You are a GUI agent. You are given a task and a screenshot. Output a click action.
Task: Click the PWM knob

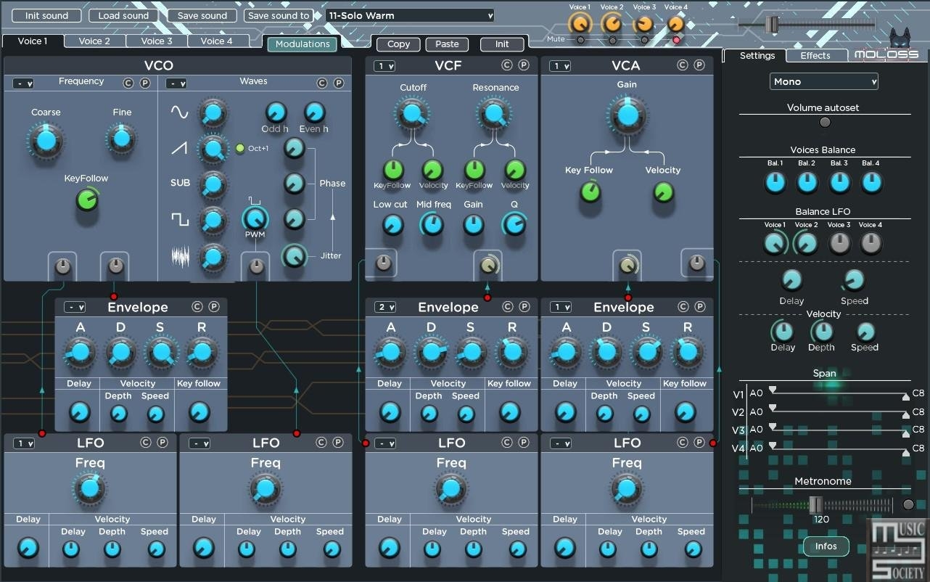255,218
